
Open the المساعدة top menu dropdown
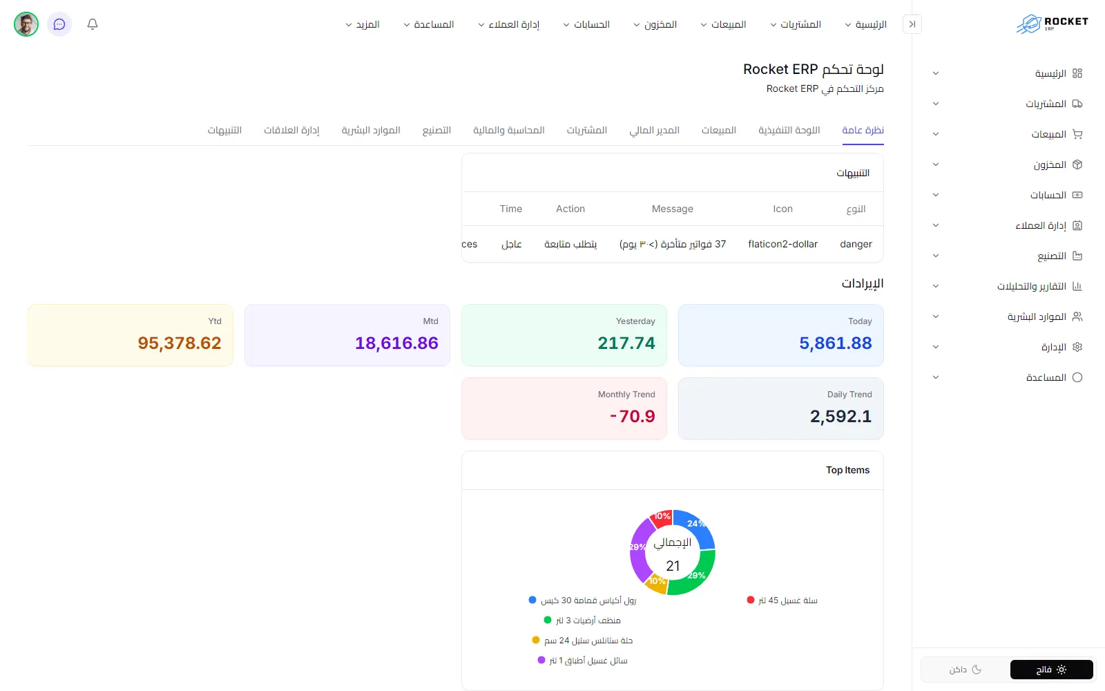click(x=428, y=24)
